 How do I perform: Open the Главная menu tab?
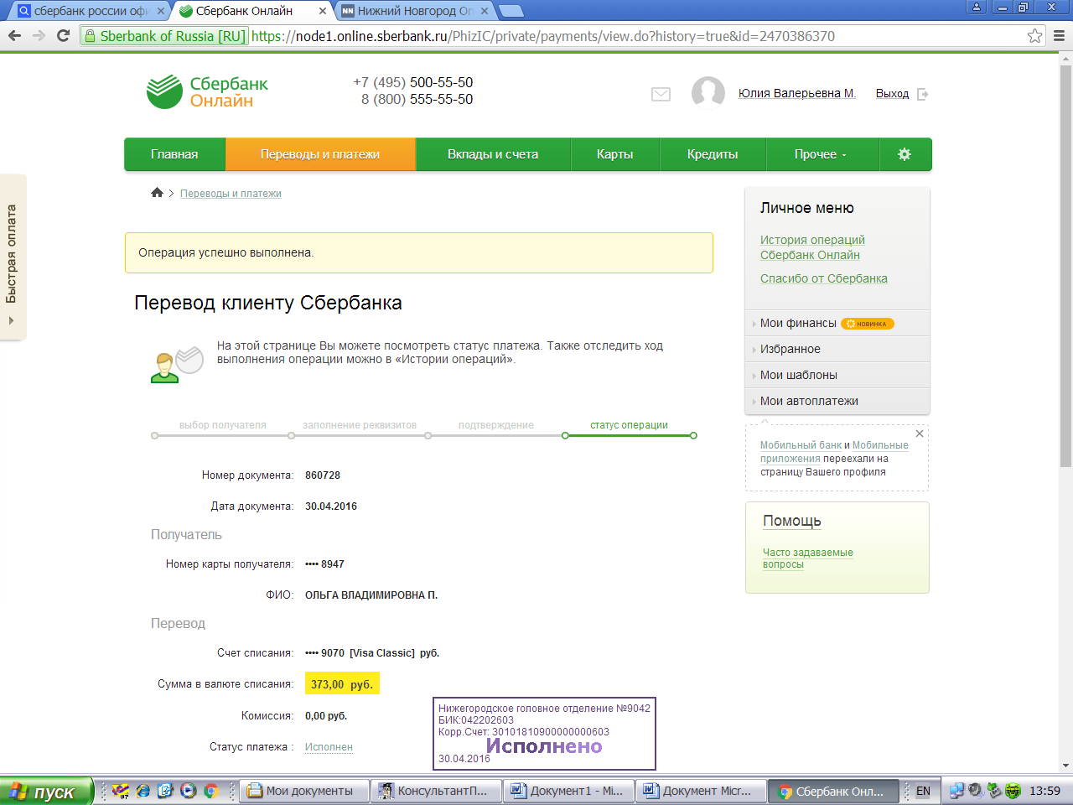pyautogui.click(x=174, y=154)
